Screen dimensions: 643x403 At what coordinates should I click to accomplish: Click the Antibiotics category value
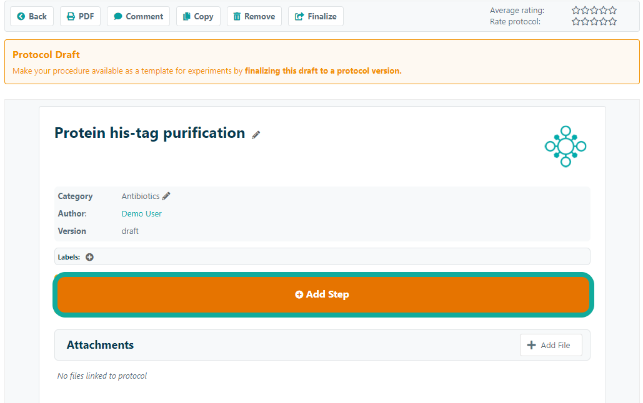click(x=141, y=196)
